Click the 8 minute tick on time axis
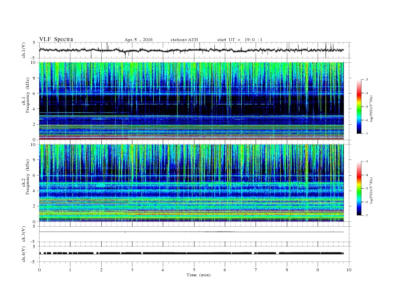Image resolution: width=393 pixels, height=303 pixels. [x=287, y=270]
